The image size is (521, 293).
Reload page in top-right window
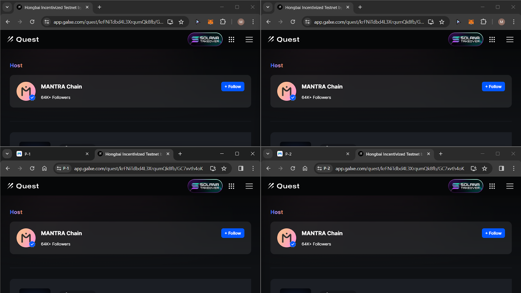tap(293, 22)
